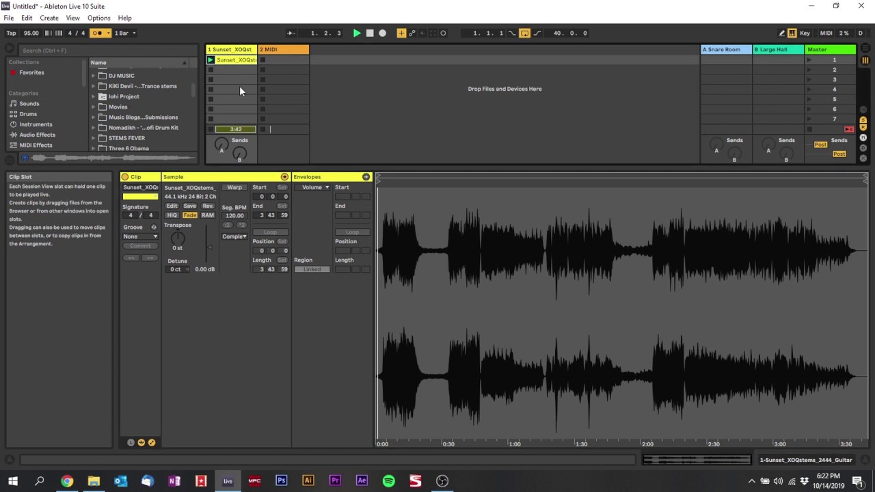Open the File menu

[x=9, y=18]
